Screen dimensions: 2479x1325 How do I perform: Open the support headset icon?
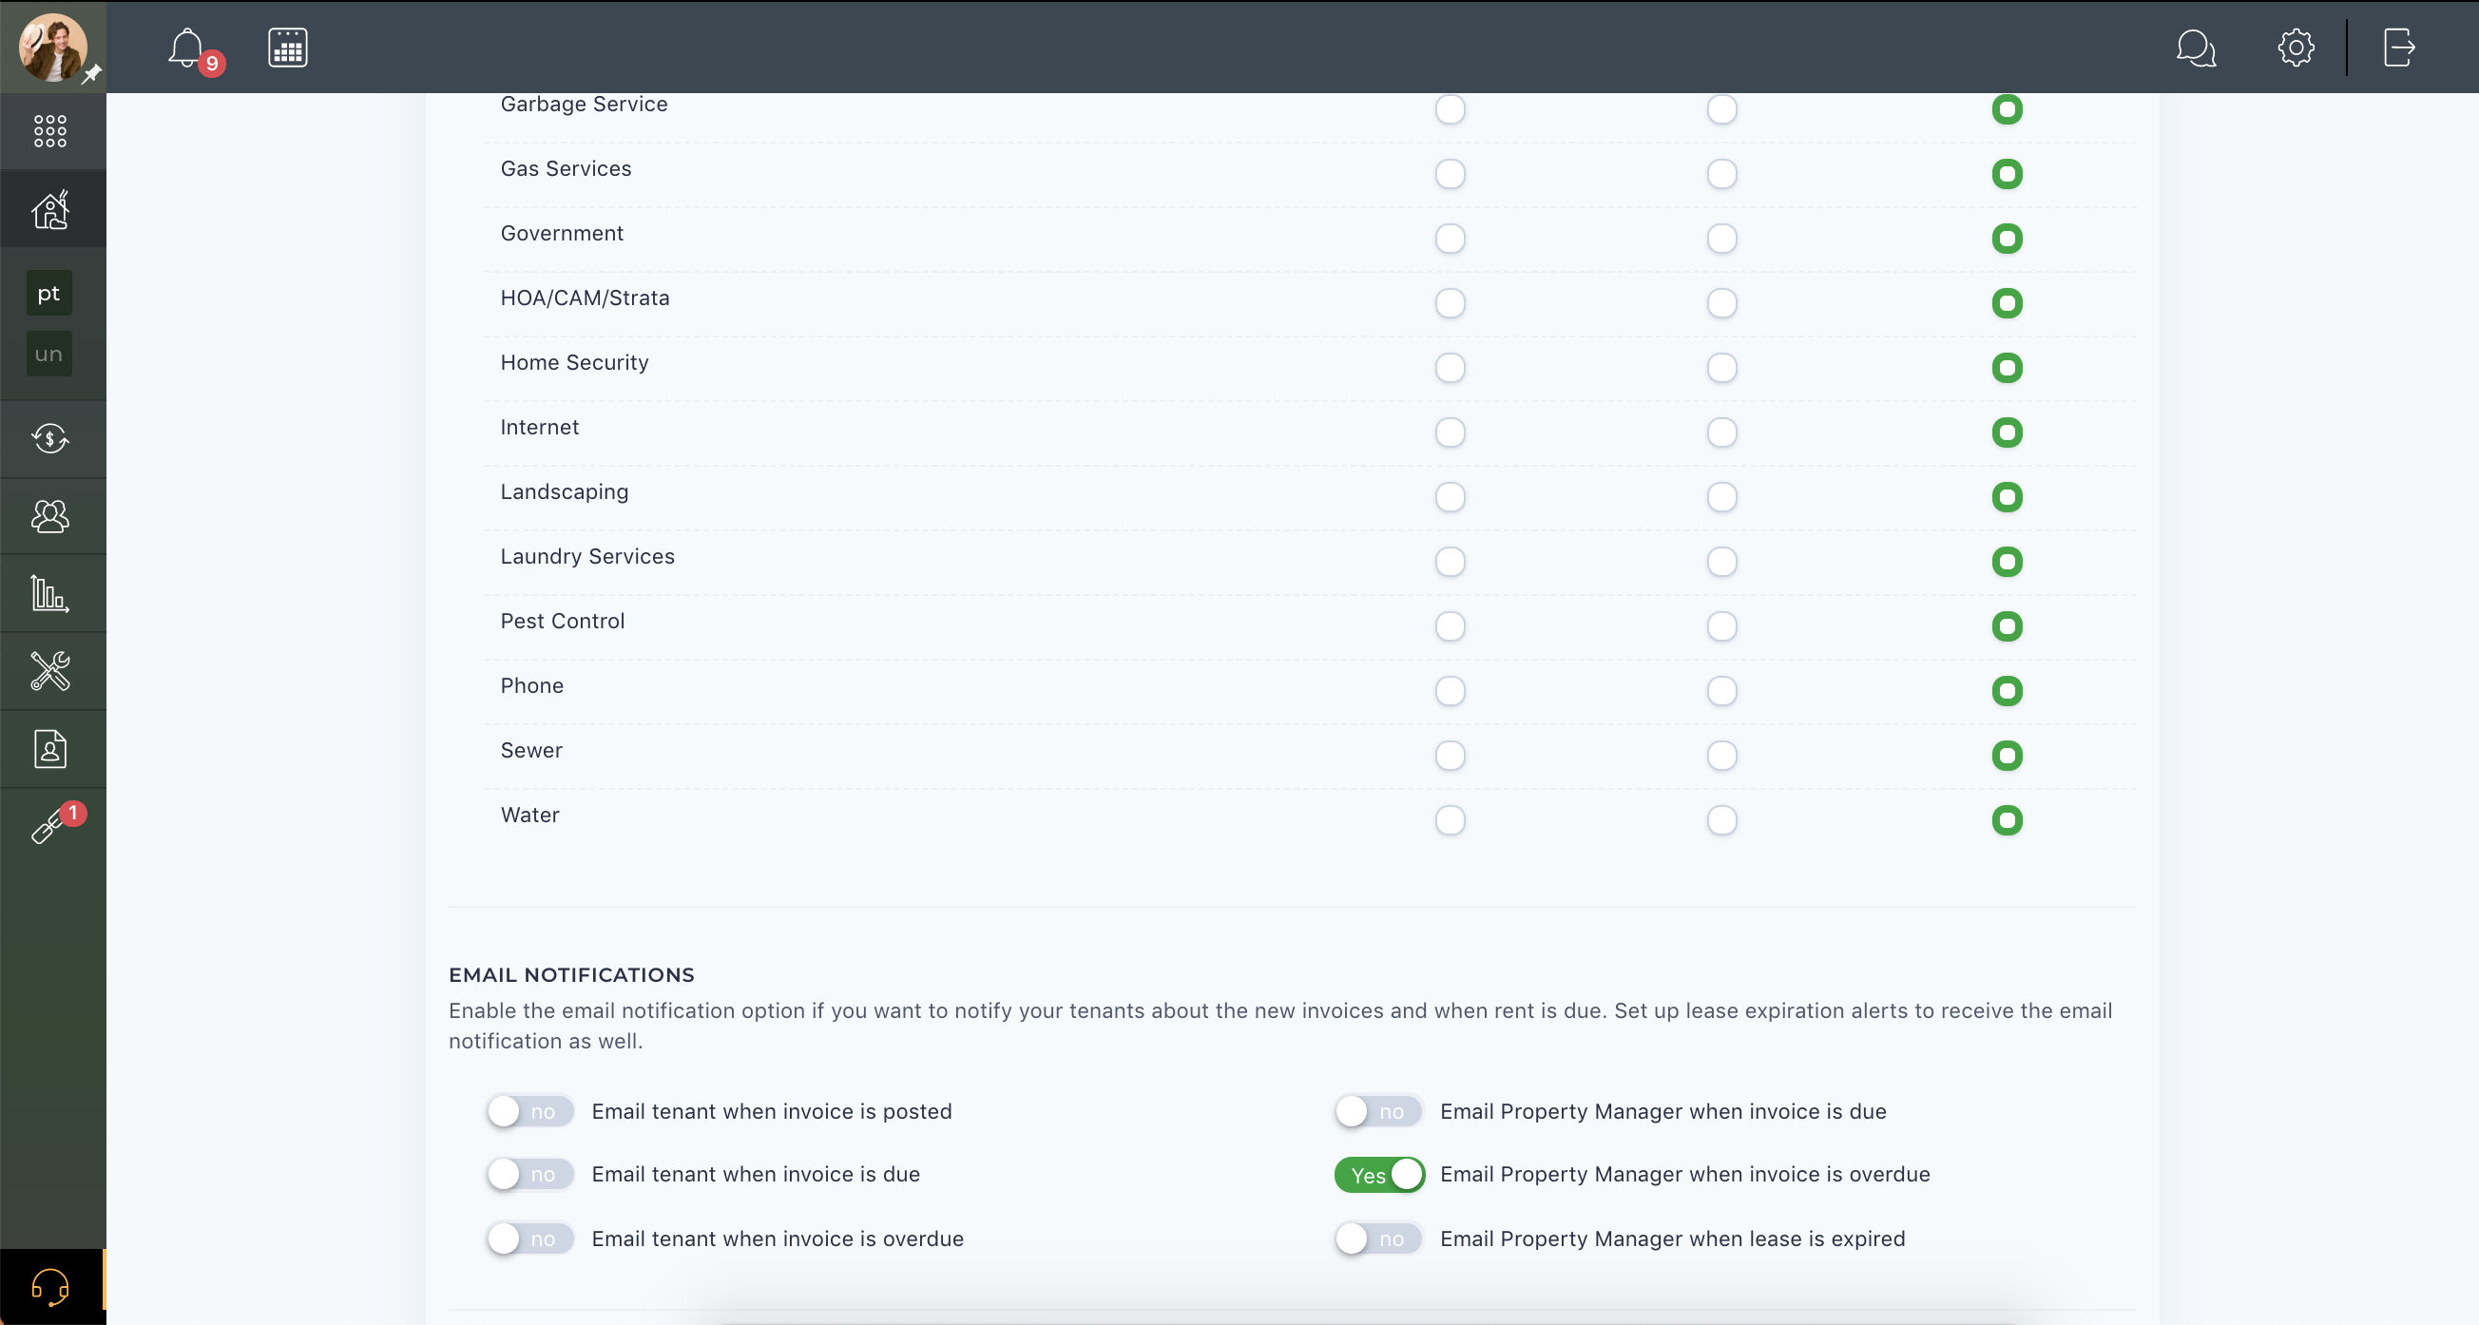(50, 1287)
